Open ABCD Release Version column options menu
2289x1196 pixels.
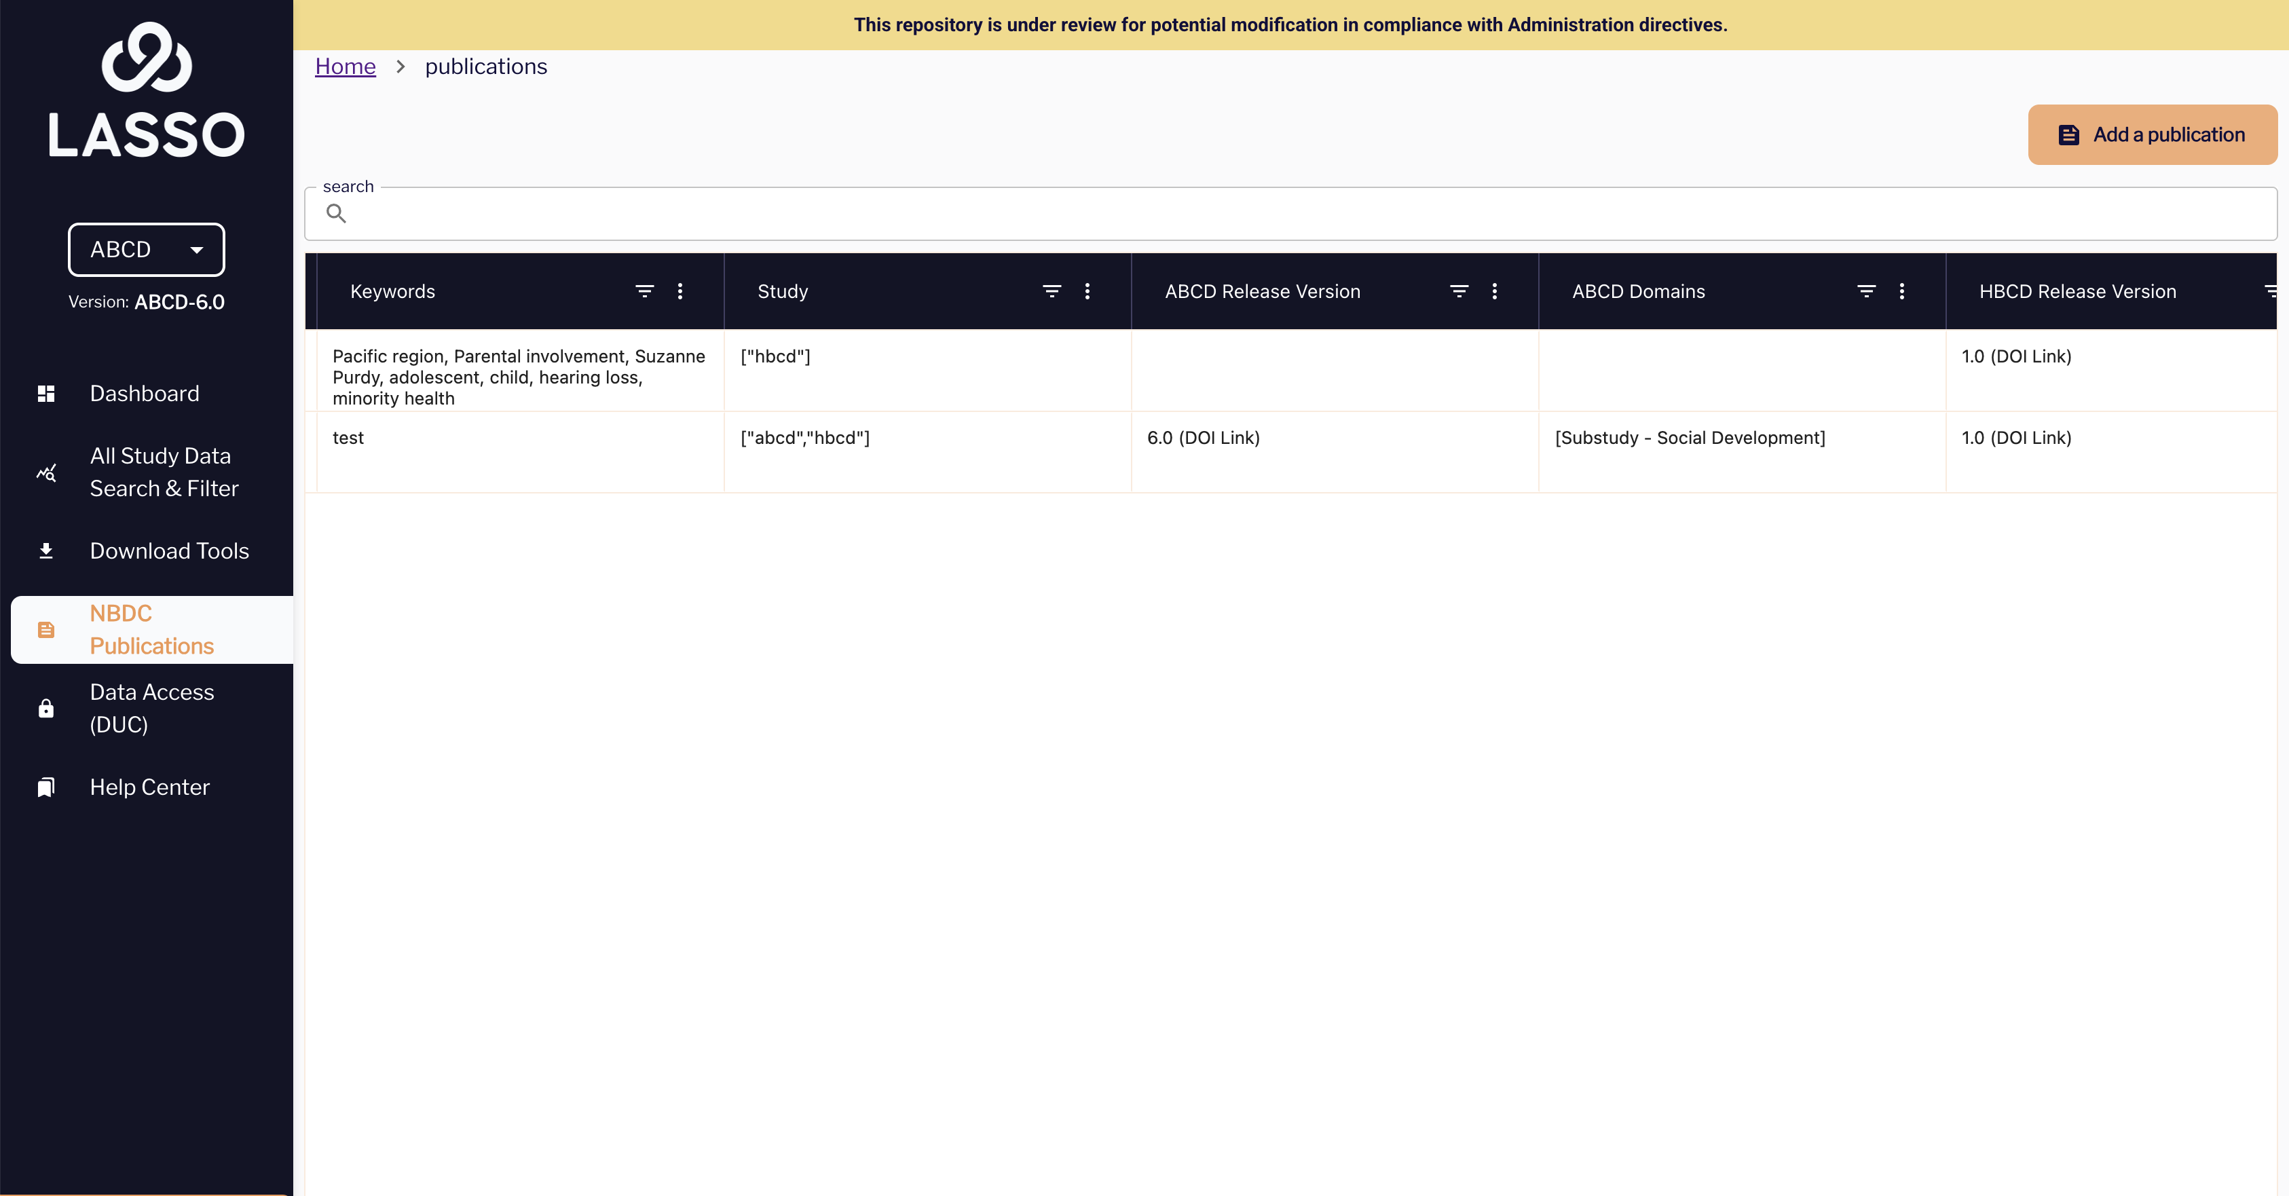pos(1495,291)
